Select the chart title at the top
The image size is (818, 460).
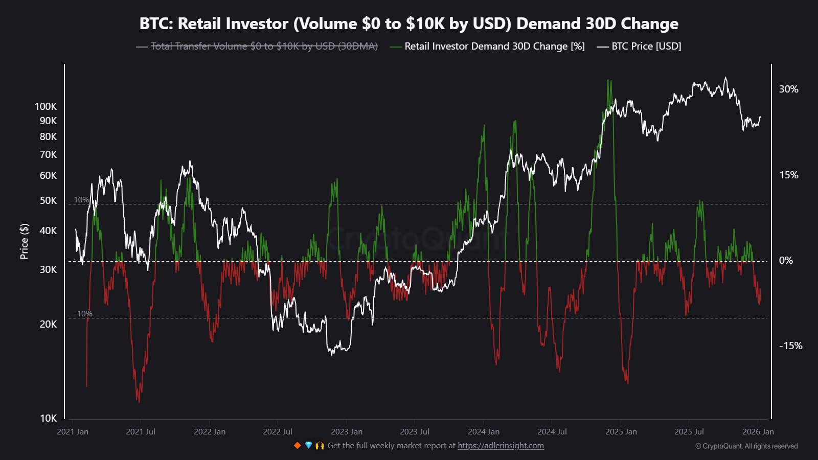(408, 23)
